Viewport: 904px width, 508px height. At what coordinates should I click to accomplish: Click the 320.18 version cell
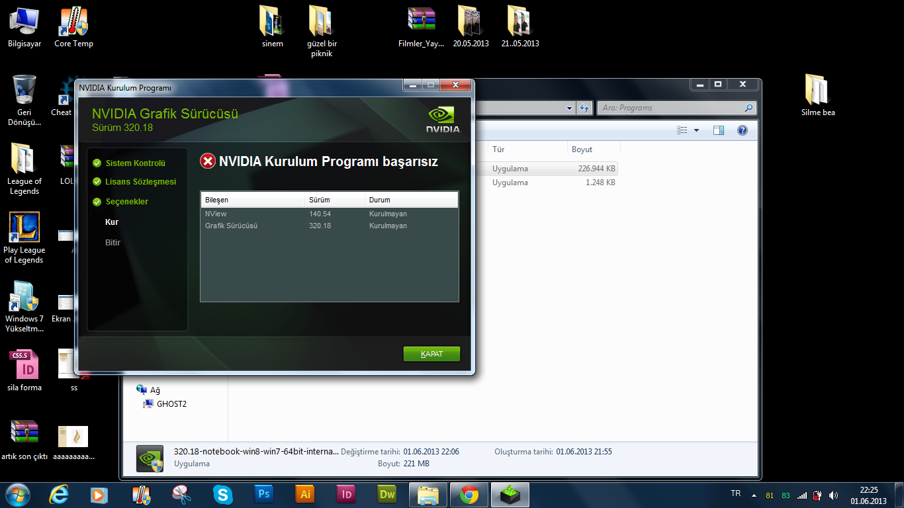coord(320,226)
